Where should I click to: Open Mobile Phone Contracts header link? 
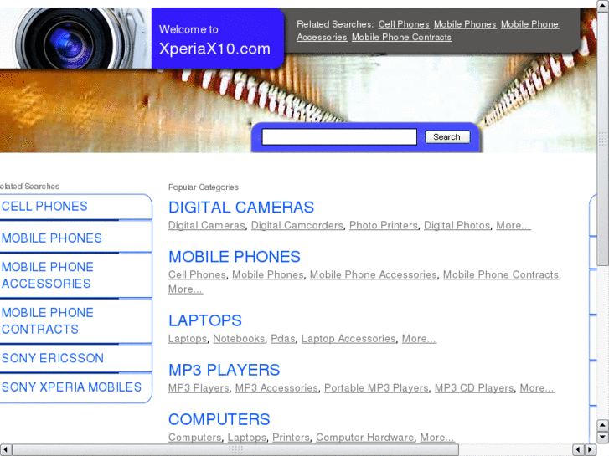(401, 38)
